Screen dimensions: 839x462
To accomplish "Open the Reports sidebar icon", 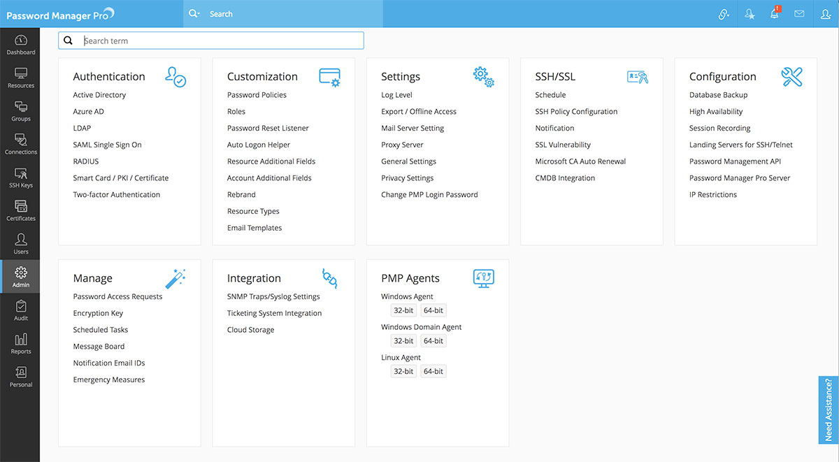I will (20, 339).
